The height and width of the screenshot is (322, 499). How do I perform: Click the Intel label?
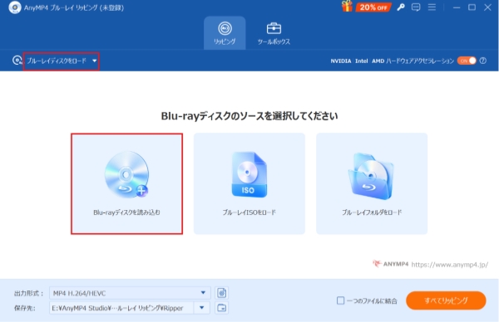(x=361, y=61)
